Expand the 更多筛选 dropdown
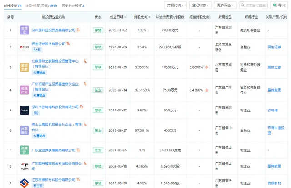291x188 pixels. 226,5
